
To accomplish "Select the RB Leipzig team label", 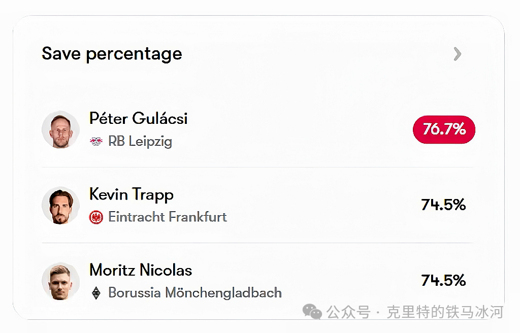I will [140, 142].
